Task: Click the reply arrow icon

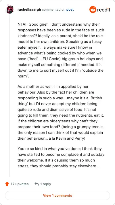Action: coord(37,184)
